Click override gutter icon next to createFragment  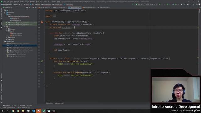pos(42,73)
